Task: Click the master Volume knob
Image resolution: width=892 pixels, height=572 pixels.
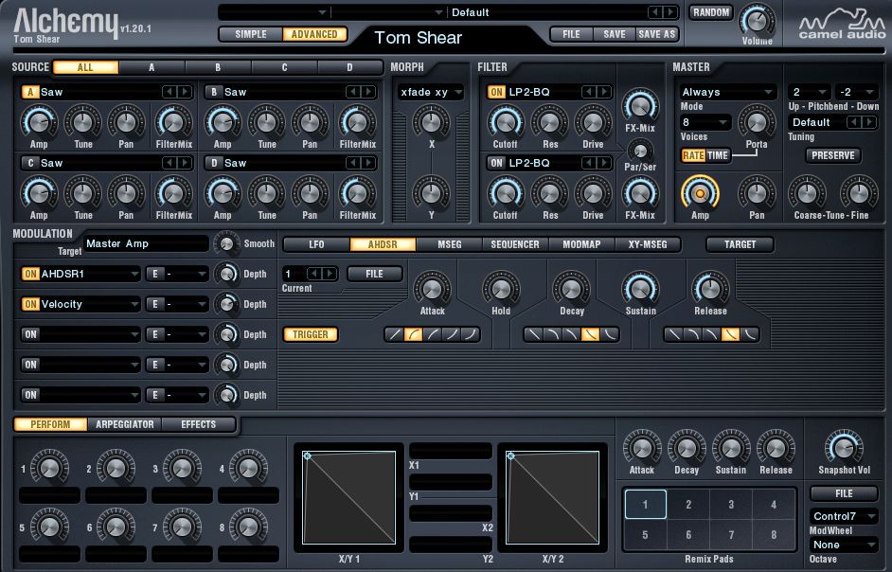Action: [x=756, y=19]
